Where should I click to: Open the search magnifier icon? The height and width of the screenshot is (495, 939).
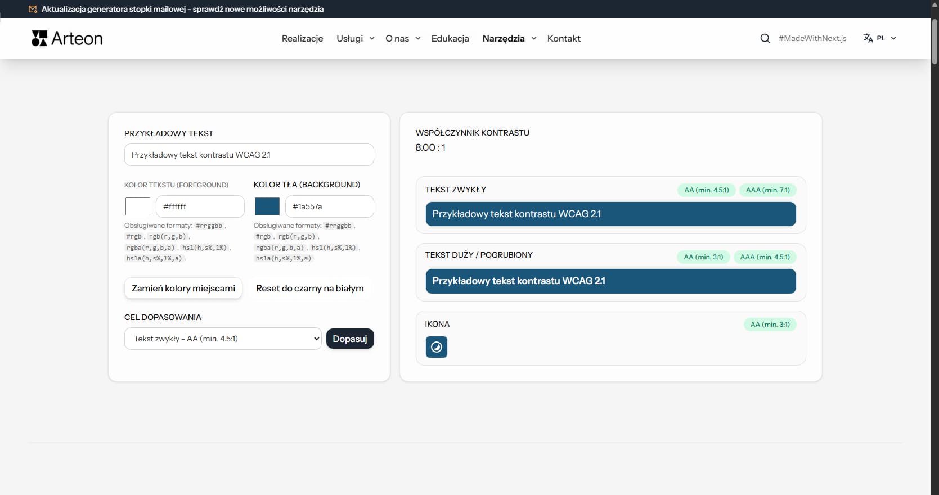(x=765, y=38)
